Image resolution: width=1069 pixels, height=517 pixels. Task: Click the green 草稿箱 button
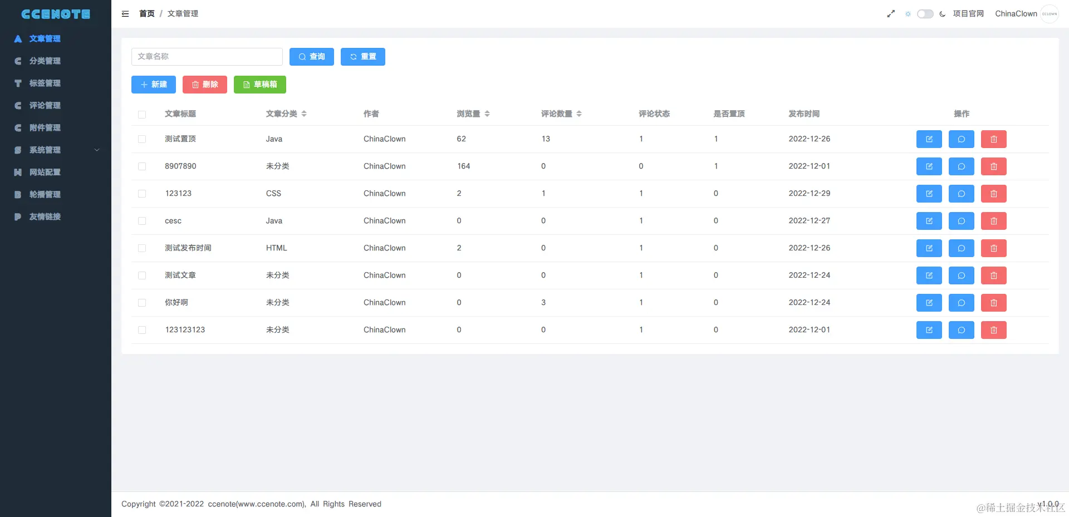(x=260, y=85)
